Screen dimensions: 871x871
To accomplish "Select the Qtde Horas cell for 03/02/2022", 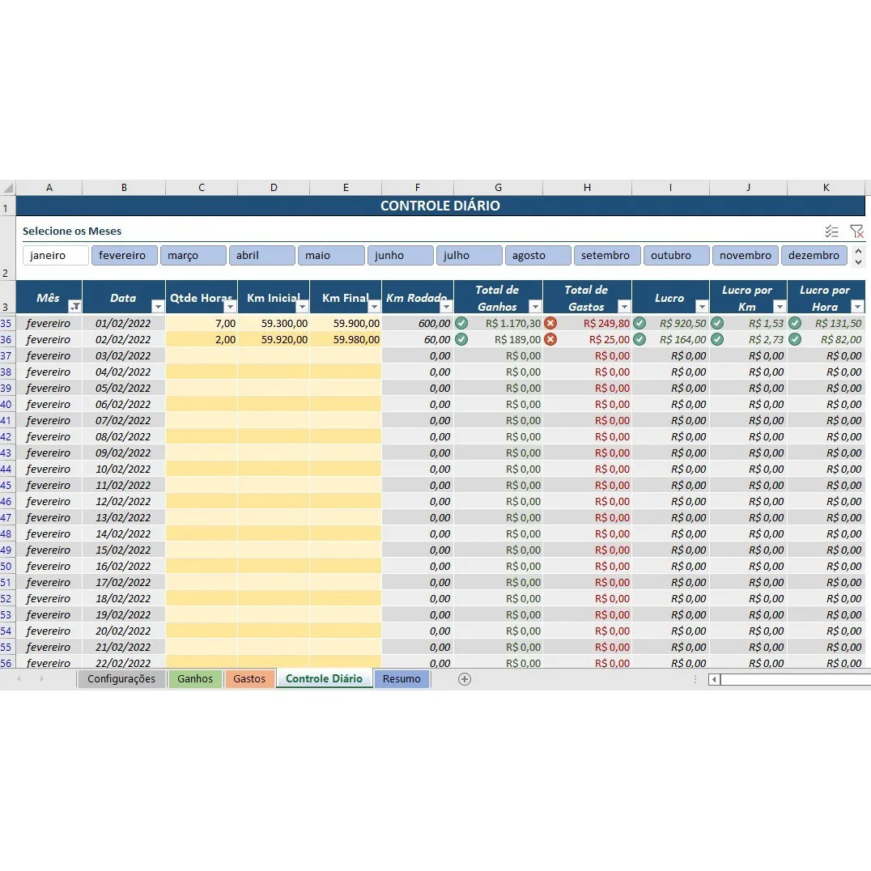I will pos(202,355).
